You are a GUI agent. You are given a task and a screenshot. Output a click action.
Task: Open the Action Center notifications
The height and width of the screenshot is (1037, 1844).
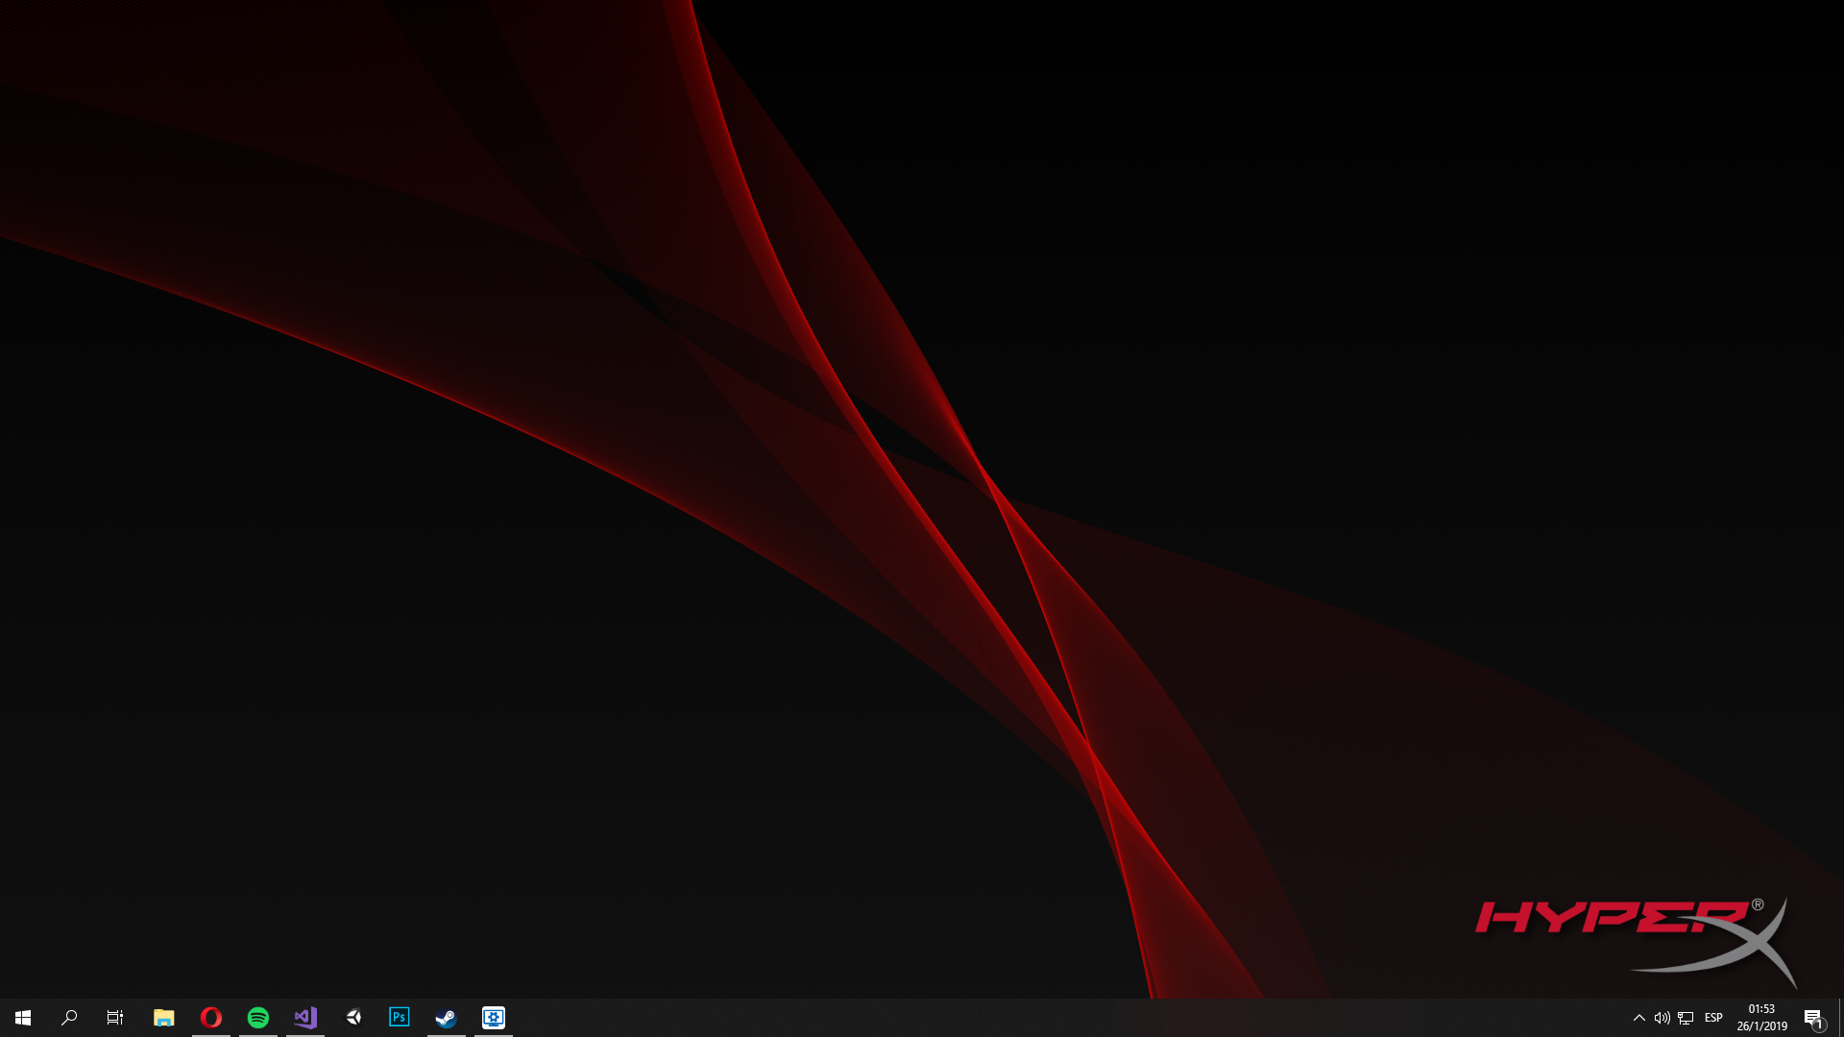[1813, 1018]
